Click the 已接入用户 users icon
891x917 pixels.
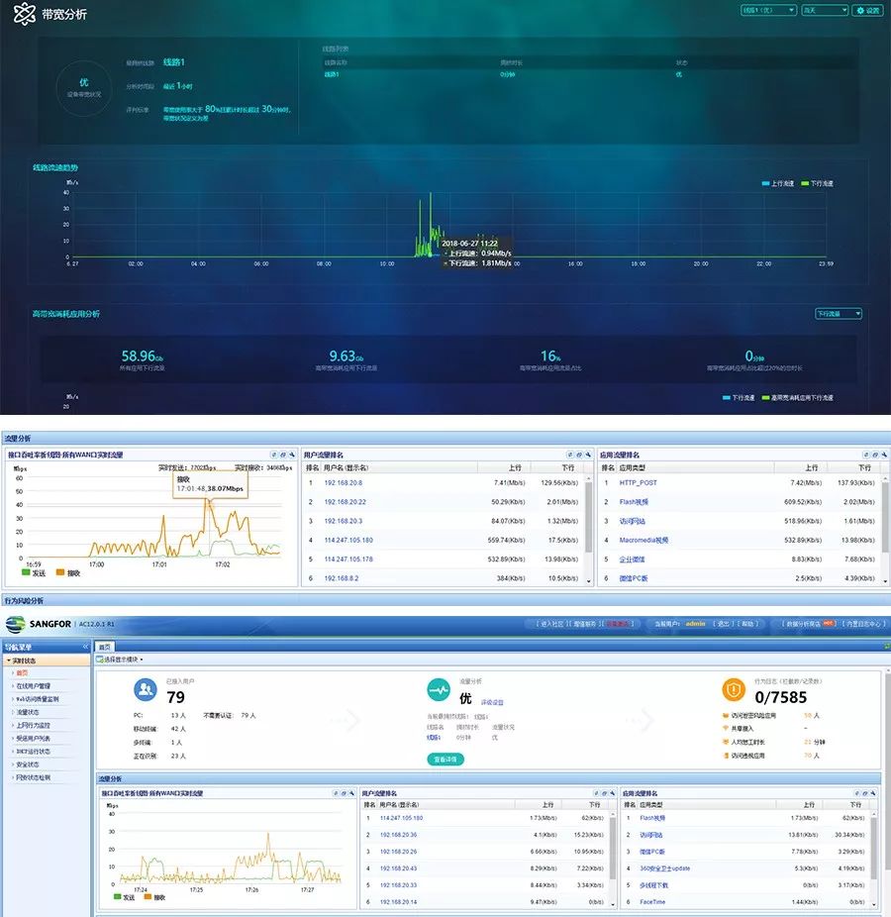click(146, 690)
